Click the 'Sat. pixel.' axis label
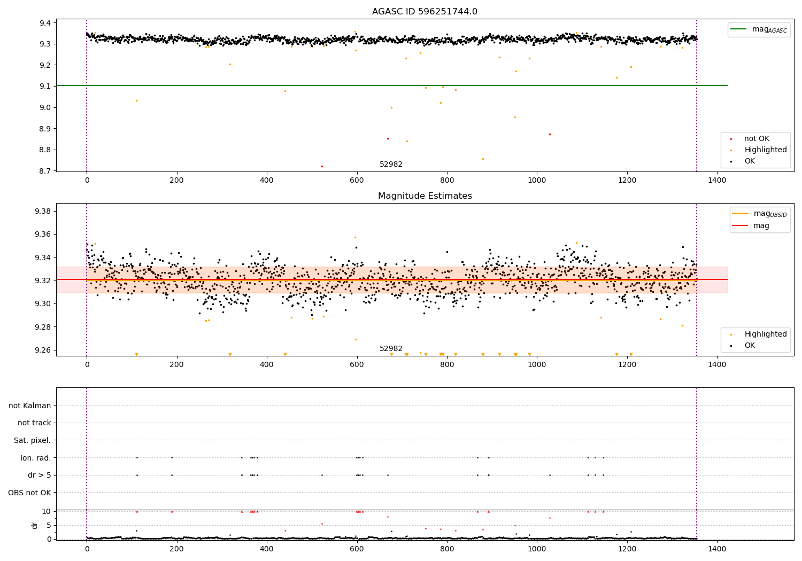Screen dimensions: 802x561 coord(33,440)
